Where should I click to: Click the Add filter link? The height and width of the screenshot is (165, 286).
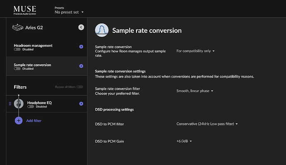coord(34,121)
